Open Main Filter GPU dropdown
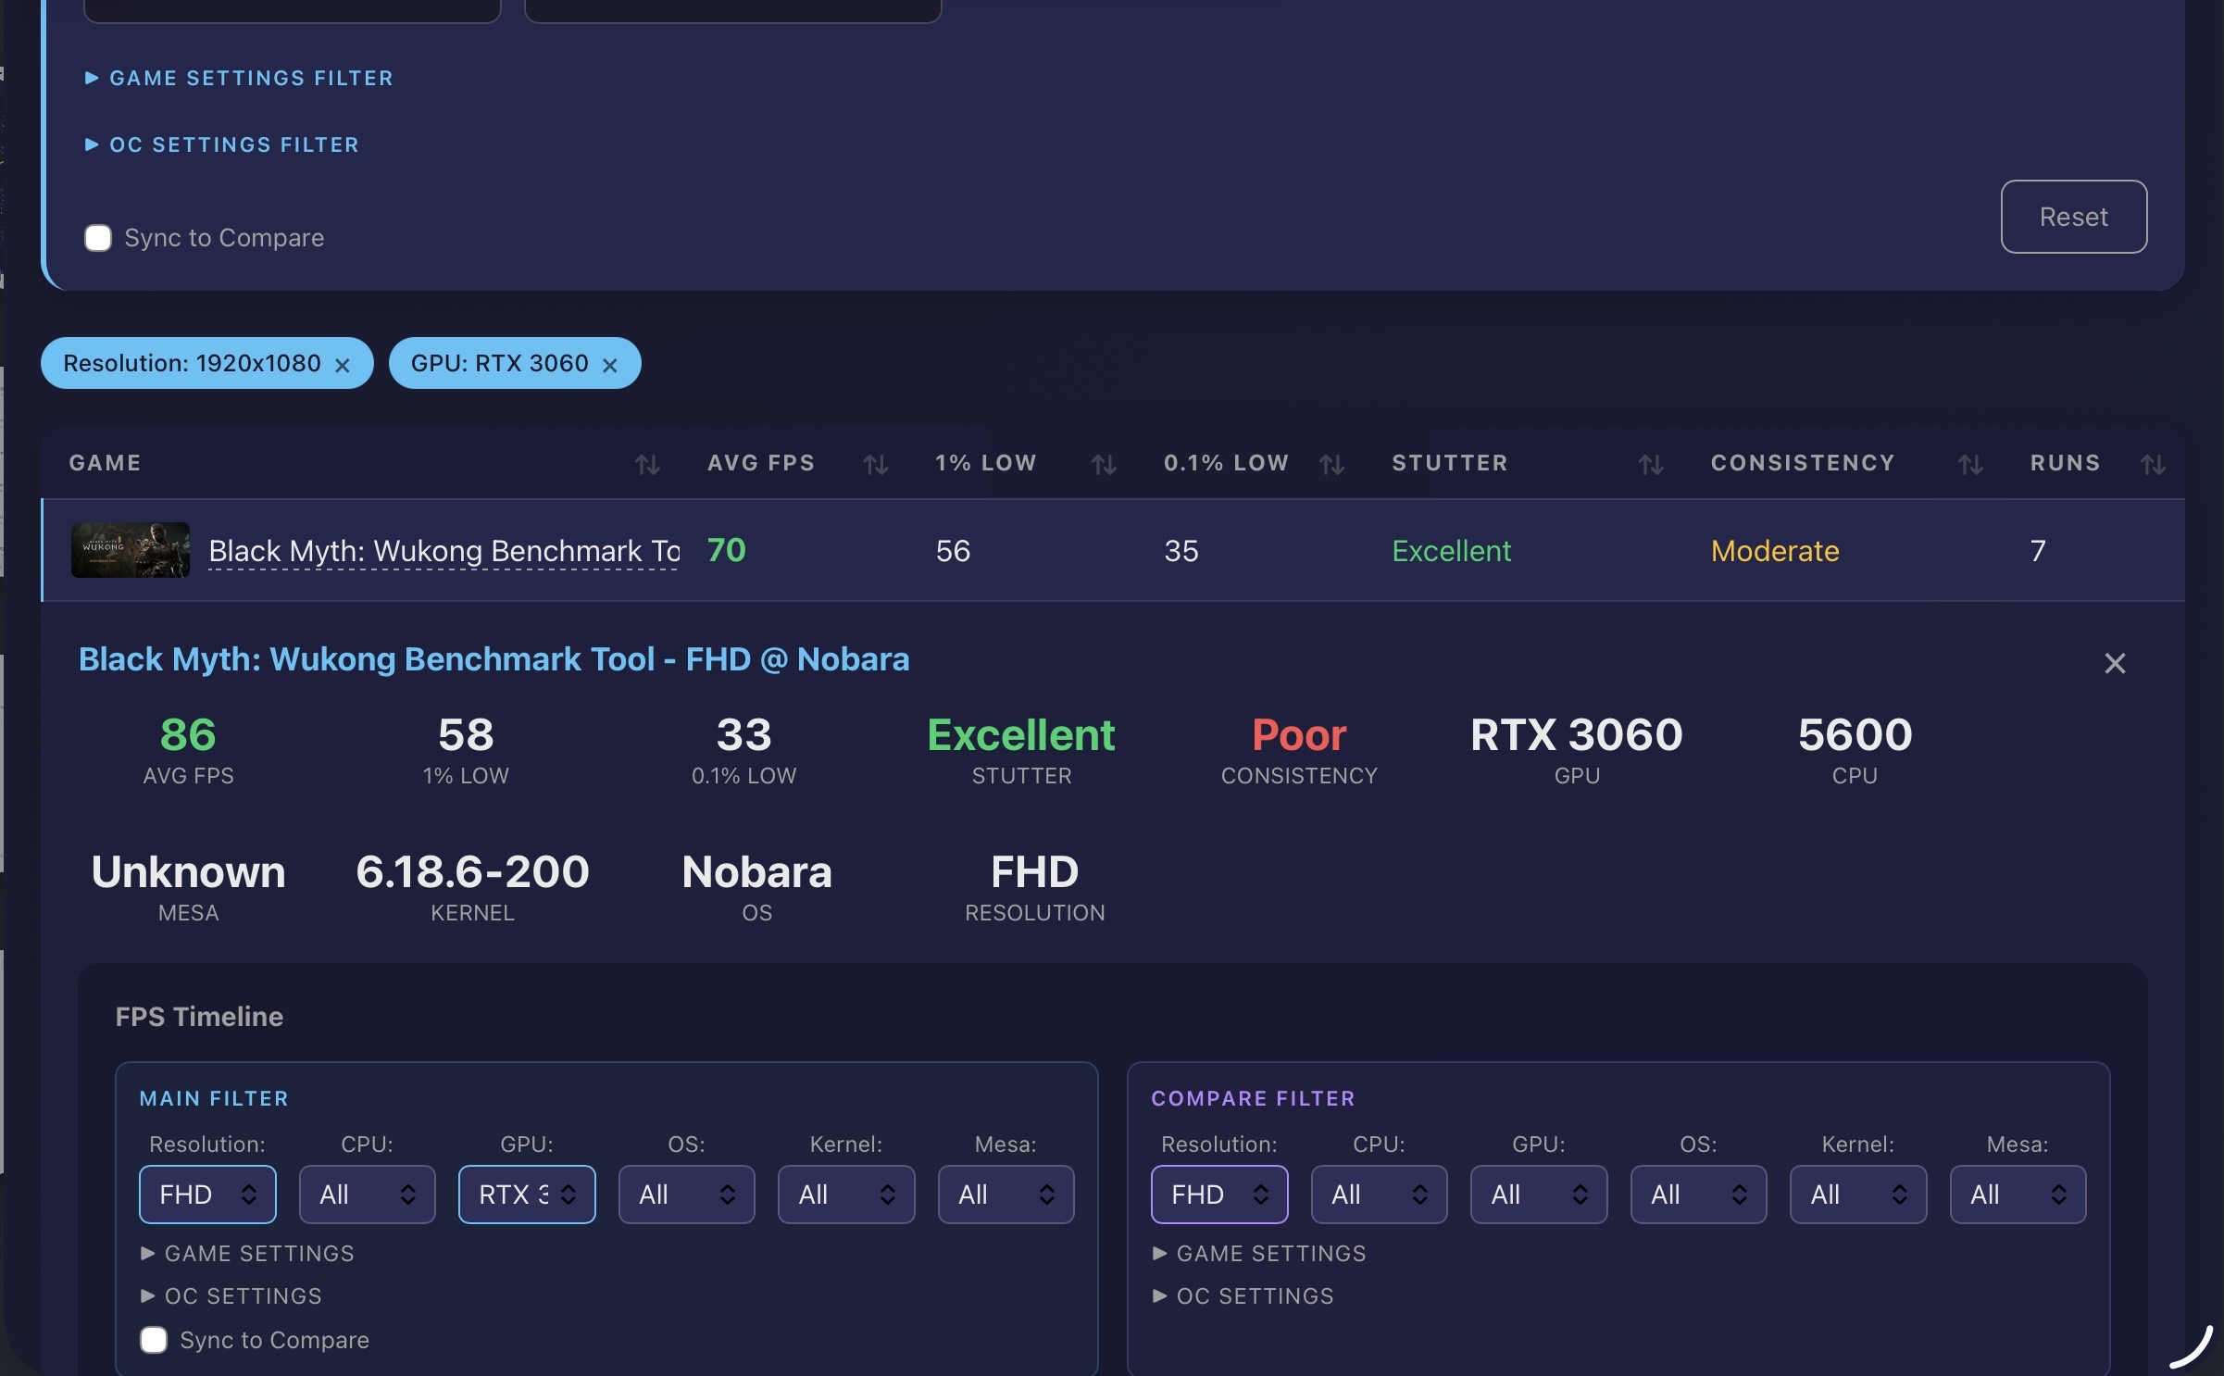Screen dimensions: 2224x1376 point(526,1195)
